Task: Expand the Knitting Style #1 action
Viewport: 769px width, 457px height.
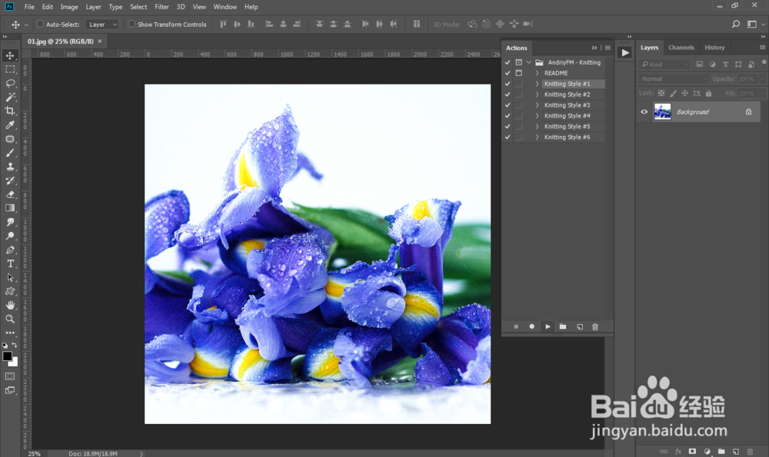Action: pos(538,84)
